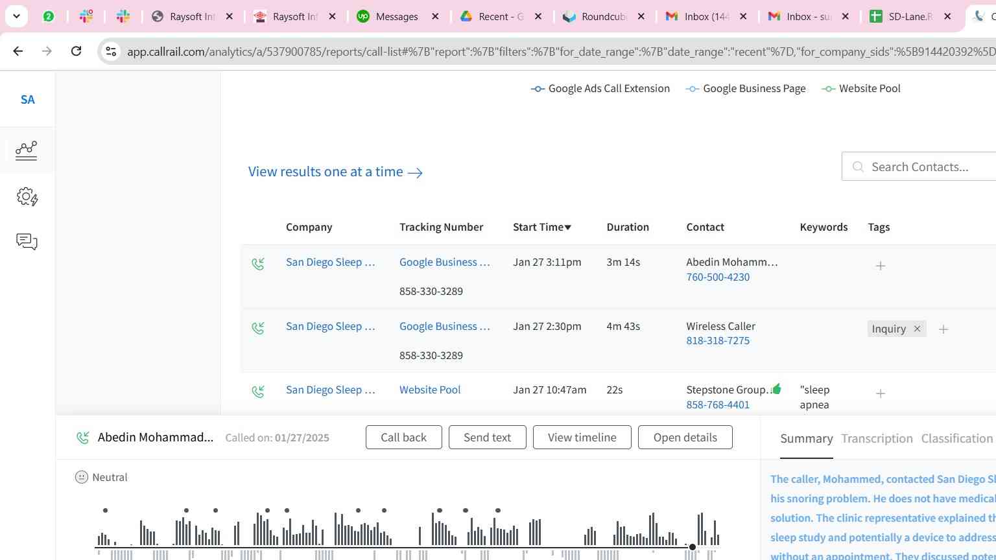Open View results one at a time link

(x=335, y=172)
